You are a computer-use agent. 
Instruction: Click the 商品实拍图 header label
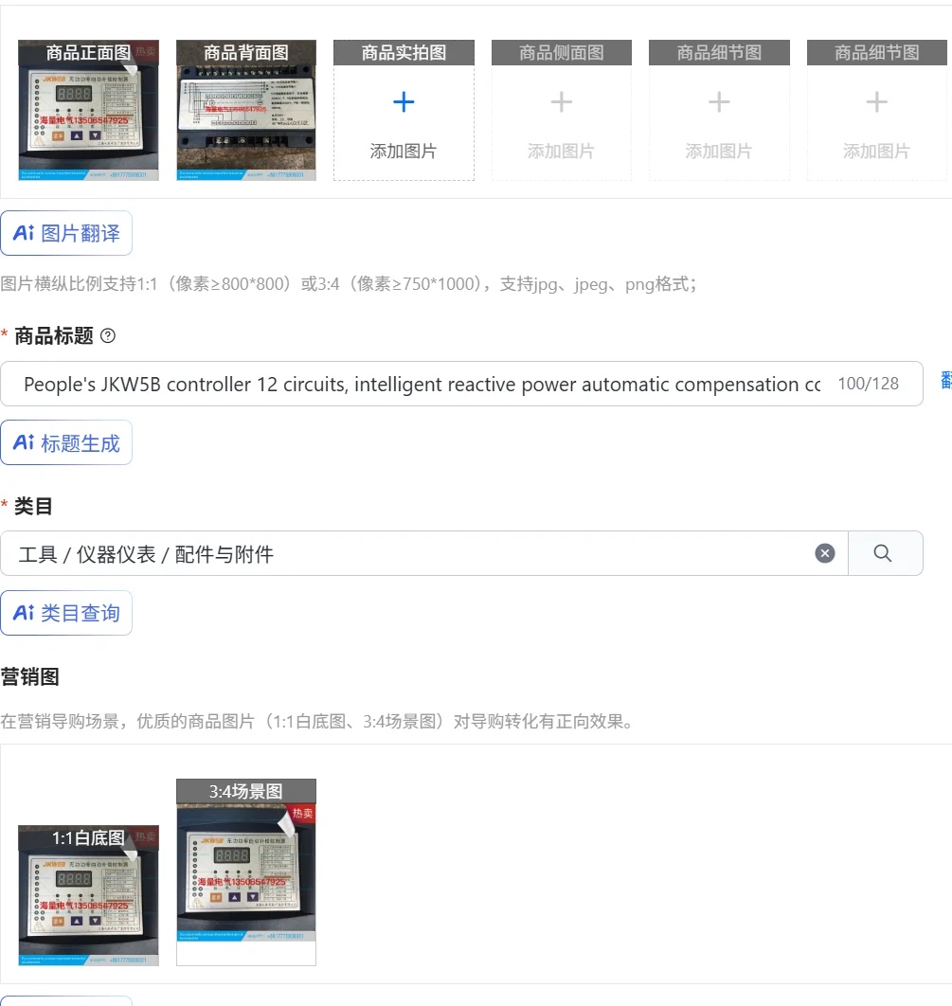click(x=404, y=53)
